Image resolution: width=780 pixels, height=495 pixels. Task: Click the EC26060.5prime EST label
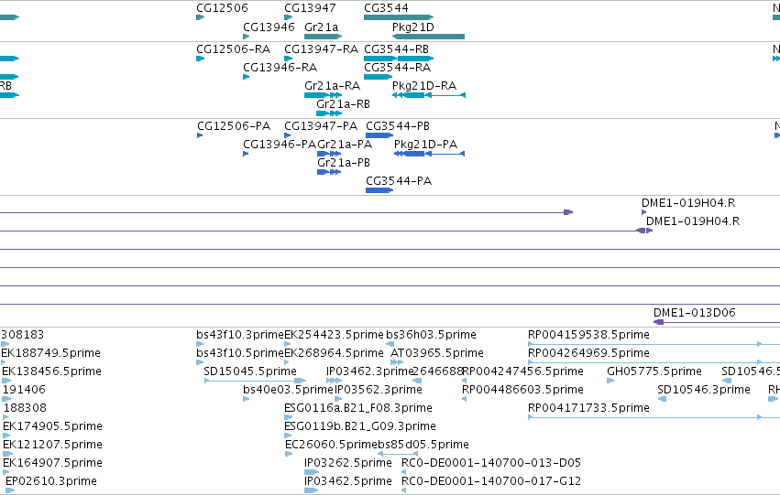click(x=331, y=445)
